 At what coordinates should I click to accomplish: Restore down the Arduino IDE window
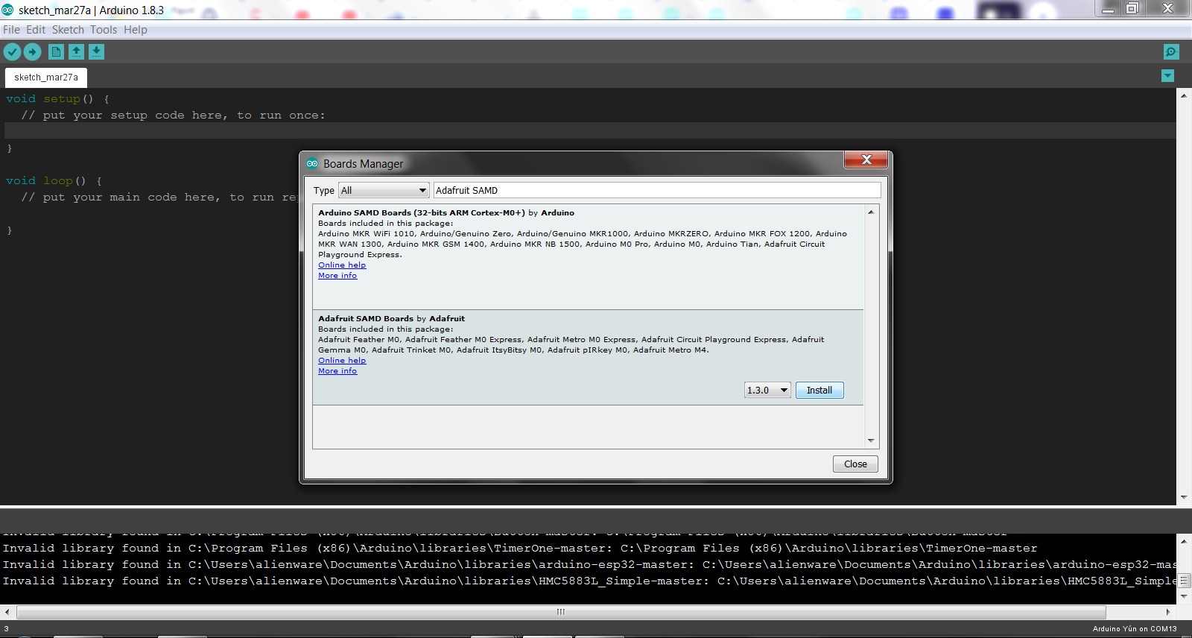coord(1132,8)
